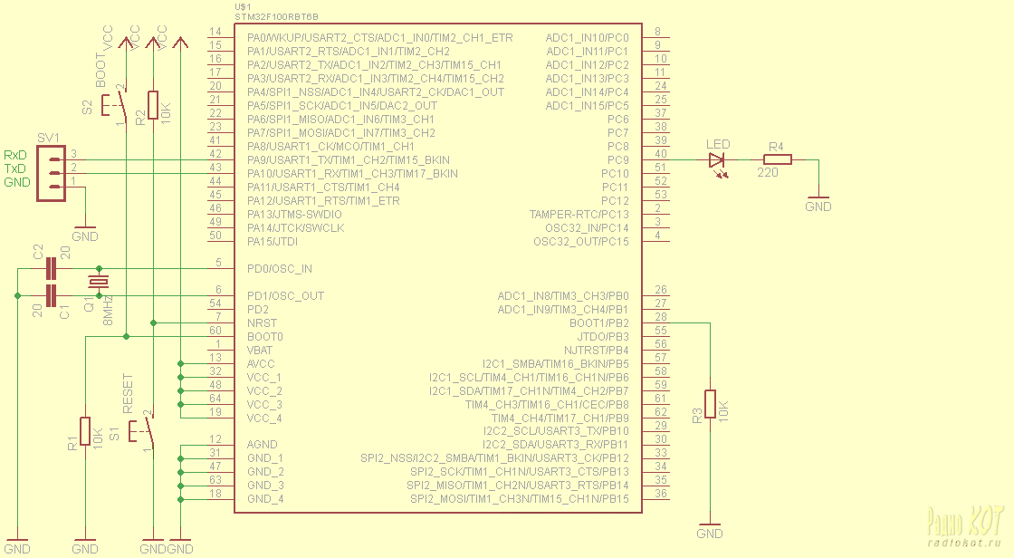
Task: Click the GND symbol under resistor R3
Action: (x=710, y=529)
